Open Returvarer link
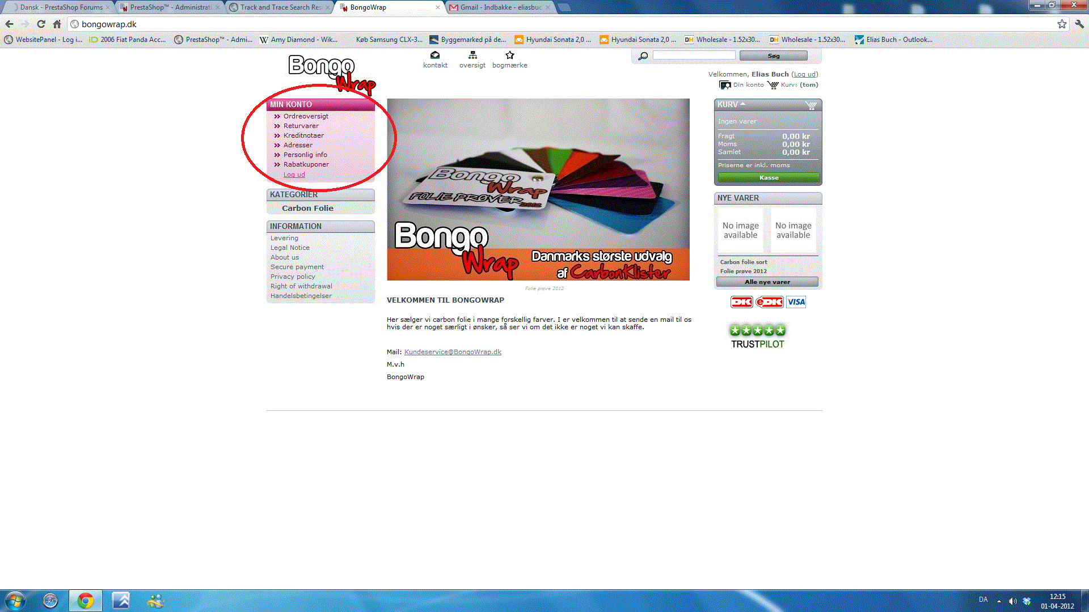Viewport: 1089px width, 612px height. pyautogui.click(x=301, y=126)
